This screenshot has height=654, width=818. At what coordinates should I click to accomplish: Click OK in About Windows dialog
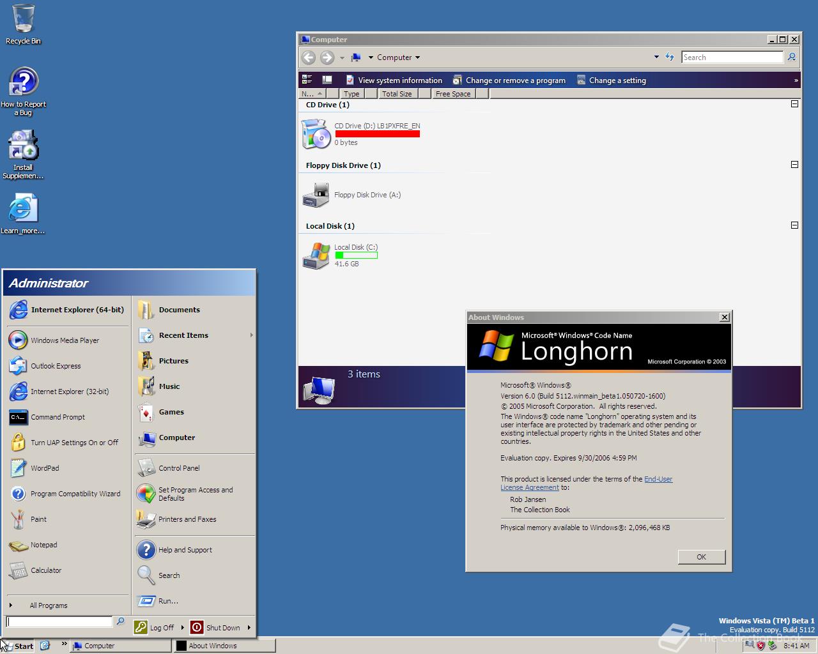pyautogui.click(x=701, y=557)
